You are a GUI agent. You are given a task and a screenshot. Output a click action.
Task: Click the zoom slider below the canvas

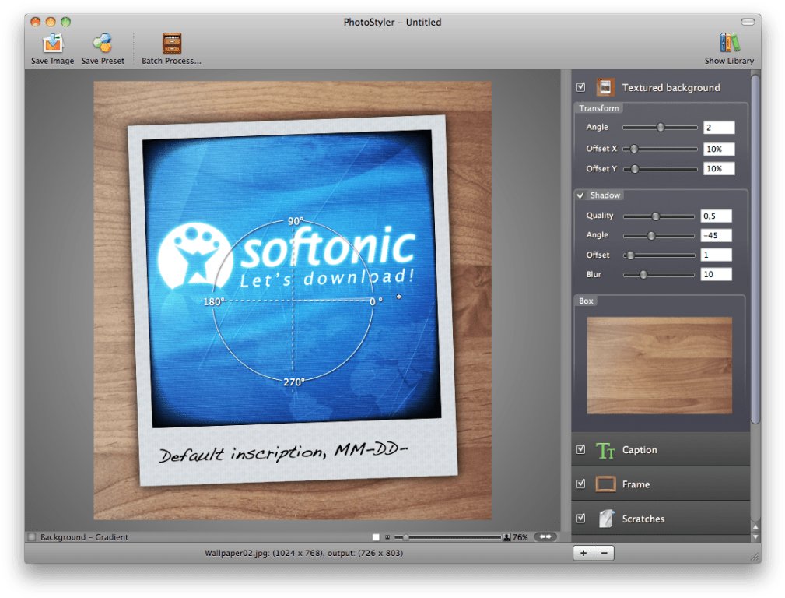[x=447, y=537]
